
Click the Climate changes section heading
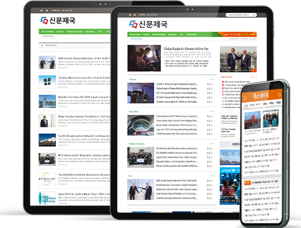pos(136,144)
